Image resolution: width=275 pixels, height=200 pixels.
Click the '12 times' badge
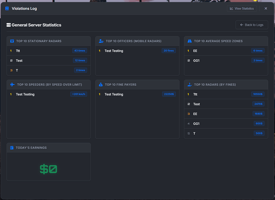pos(80,60)
